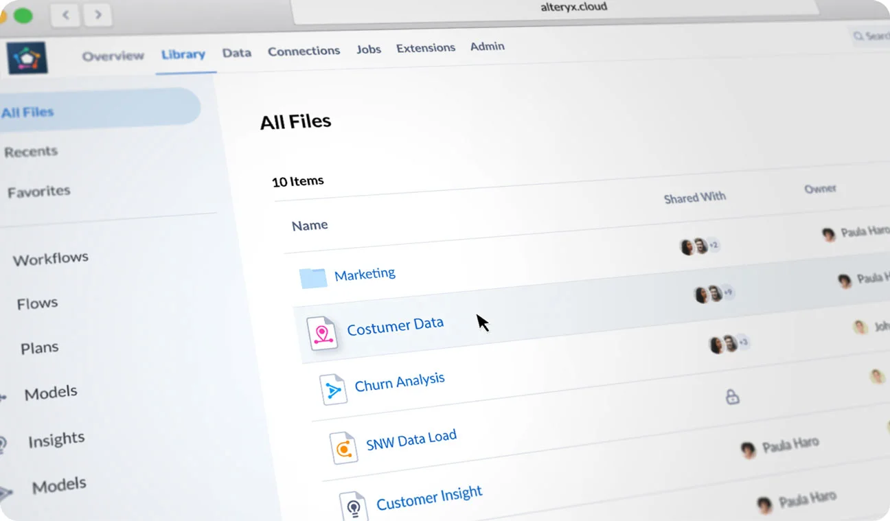Open the Overview tab
Viewport: 890px width, 521px height.
point(113,56)
